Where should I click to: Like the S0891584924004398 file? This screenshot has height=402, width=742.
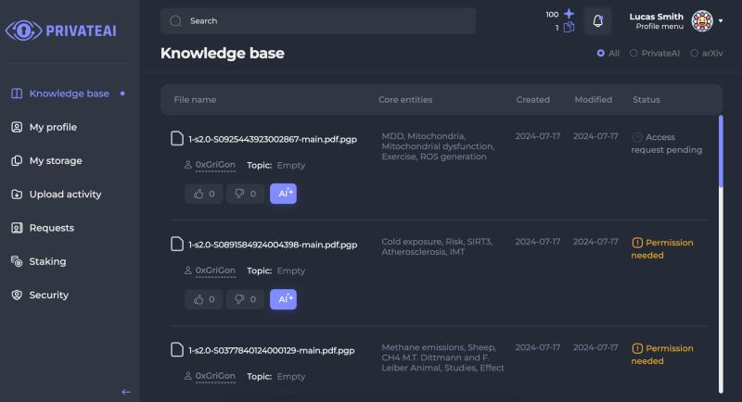204,299
